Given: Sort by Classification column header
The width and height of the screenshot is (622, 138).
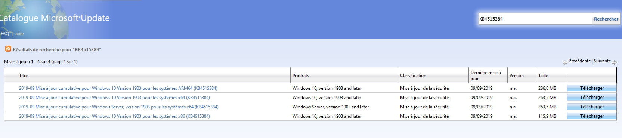Looking at the screenshot, I should tap(413, 76).
